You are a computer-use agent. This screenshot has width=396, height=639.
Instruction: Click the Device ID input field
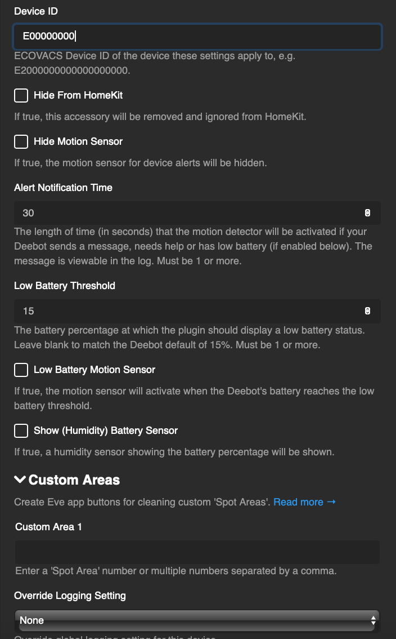[197, 37]
